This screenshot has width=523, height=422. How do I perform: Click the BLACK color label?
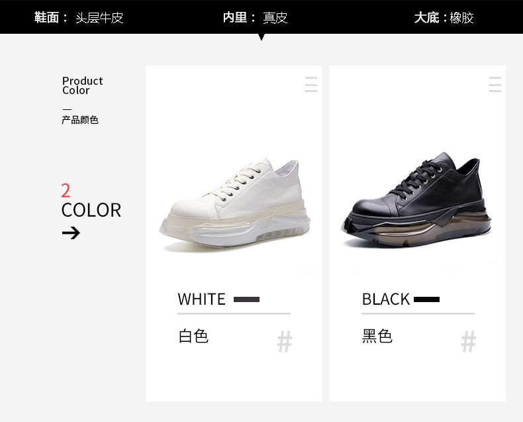[x=386, y=299]
